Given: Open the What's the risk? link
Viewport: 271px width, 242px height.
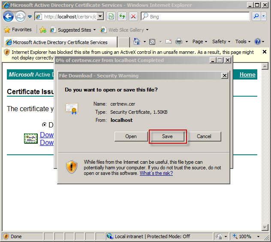Looking at the screenshot, I should tap(156, 173).
